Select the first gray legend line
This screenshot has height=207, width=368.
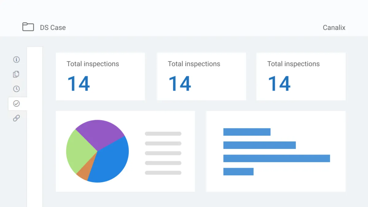(x=163, y=134)
